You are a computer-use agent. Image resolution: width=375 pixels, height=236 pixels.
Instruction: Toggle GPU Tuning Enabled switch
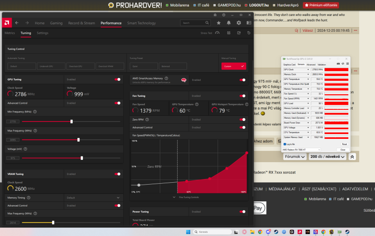118,79
